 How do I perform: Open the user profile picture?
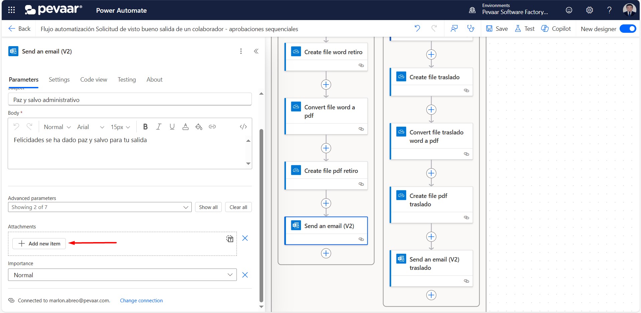pos(629,10)
